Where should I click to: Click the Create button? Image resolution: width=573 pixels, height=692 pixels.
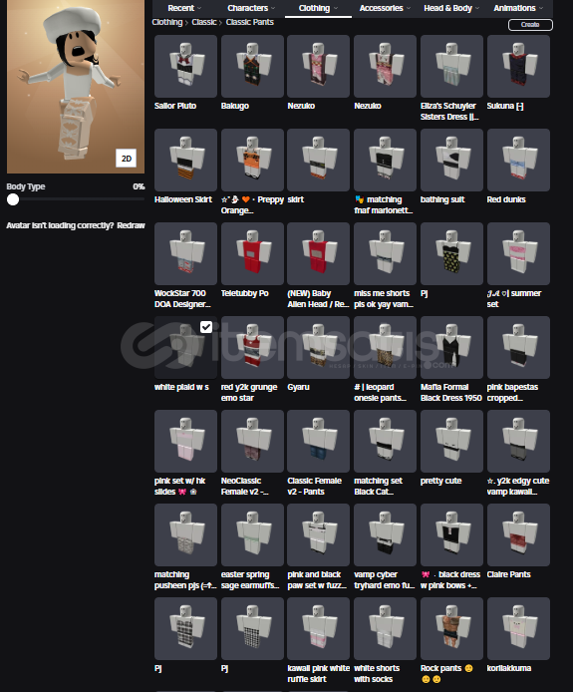pos(530,25)
